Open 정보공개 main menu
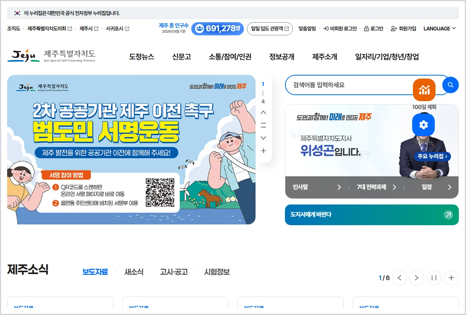 pos(282,57)
